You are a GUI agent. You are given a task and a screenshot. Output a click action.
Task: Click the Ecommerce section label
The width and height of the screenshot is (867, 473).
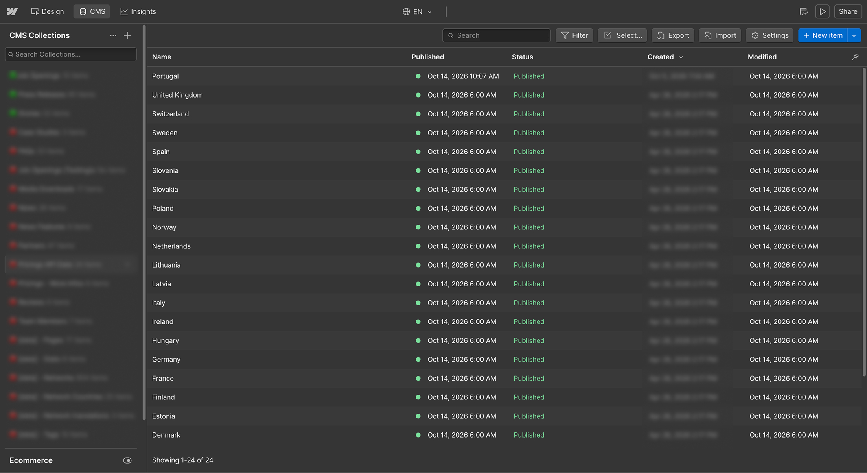point(31,460)
